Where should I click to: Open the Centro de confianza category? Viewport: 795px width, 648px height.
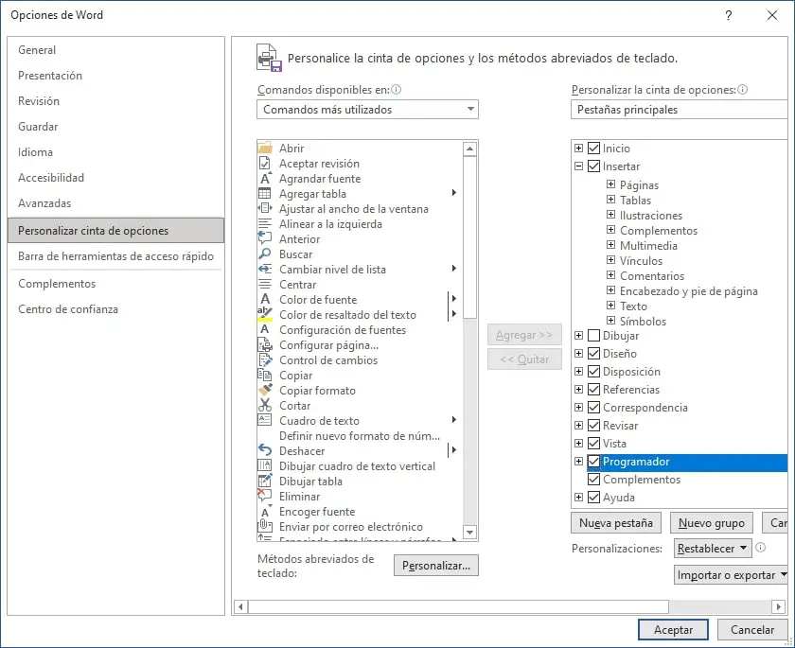coord(116,309)
